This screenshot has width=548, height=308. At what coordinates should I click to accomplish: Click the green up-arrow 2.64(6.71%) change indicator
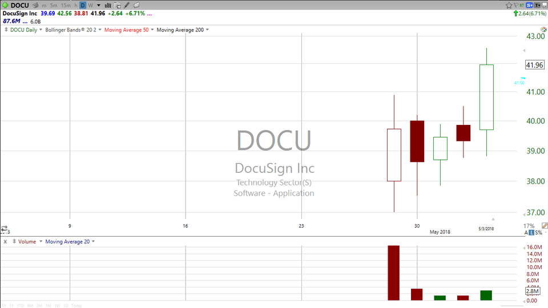[530, 14]
